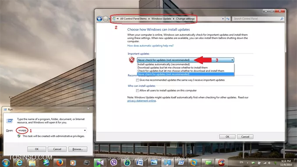The image size is (297, 167).
Task: Click Browse... in the Run dialog
Action: tap(78, 149)
